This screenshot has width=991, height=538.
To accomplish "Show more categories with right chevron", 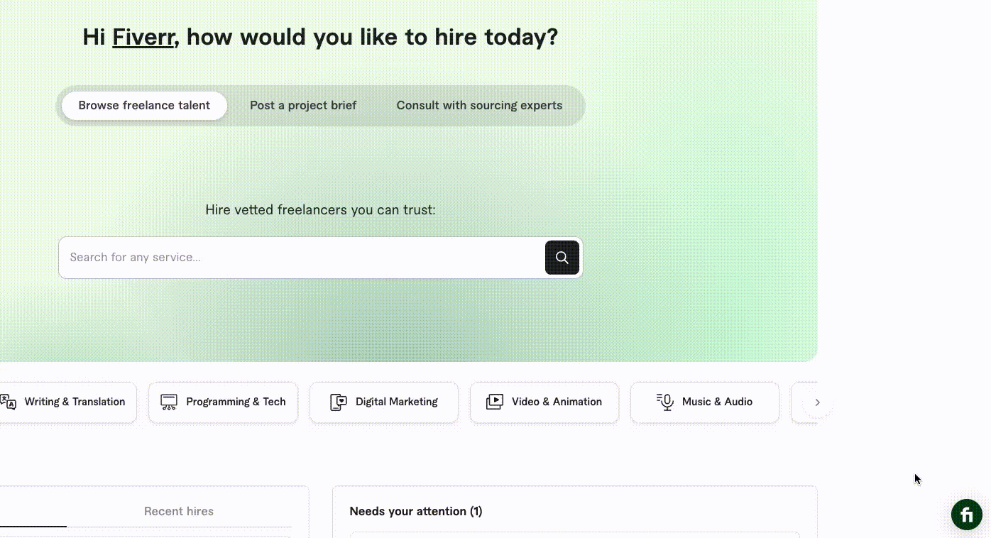I will click(817, 402).
